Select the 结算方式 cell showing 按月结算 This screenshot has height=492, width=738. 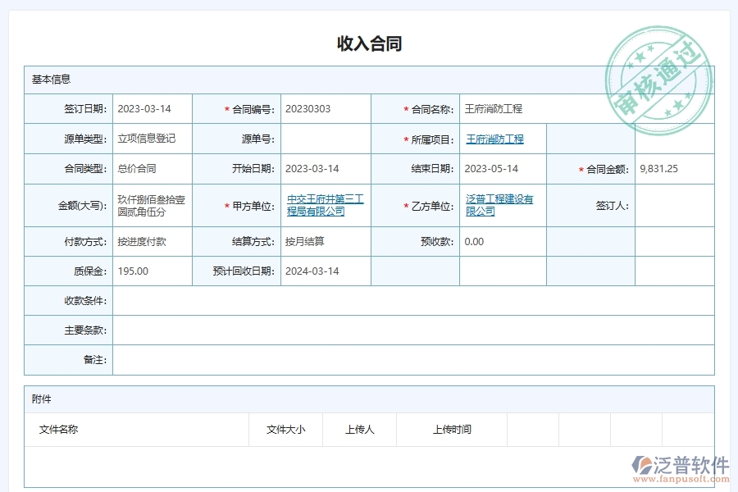point(307,241)
